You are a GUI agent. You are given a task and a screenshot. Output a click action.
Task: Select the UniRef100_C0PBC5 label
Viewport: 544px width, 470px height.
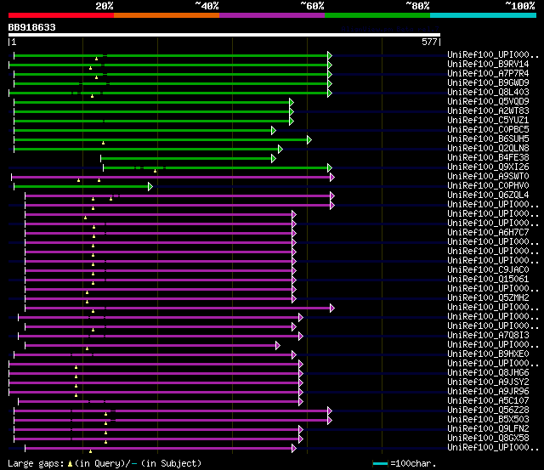tap(488, 129)
